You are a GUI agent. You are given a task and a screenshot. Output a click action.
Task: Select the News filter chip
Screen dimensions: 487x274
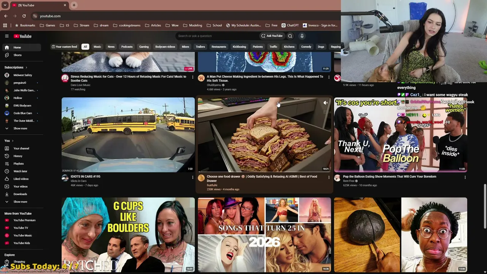point(111,47)
